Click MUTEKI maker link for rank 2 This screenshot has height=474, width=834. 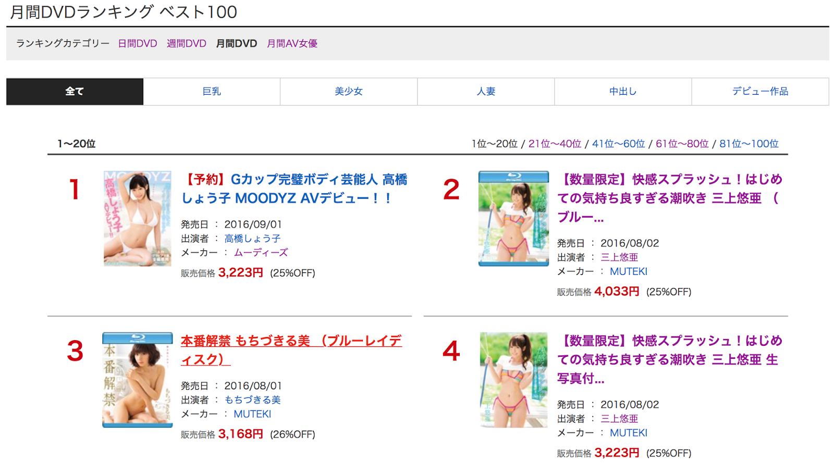[x=628, y=271]
